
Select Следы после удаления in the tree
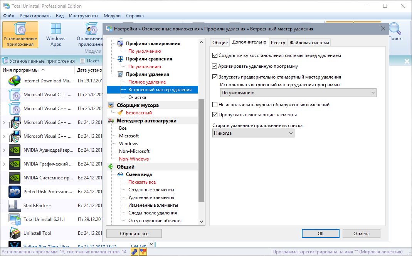click(152, 213)
